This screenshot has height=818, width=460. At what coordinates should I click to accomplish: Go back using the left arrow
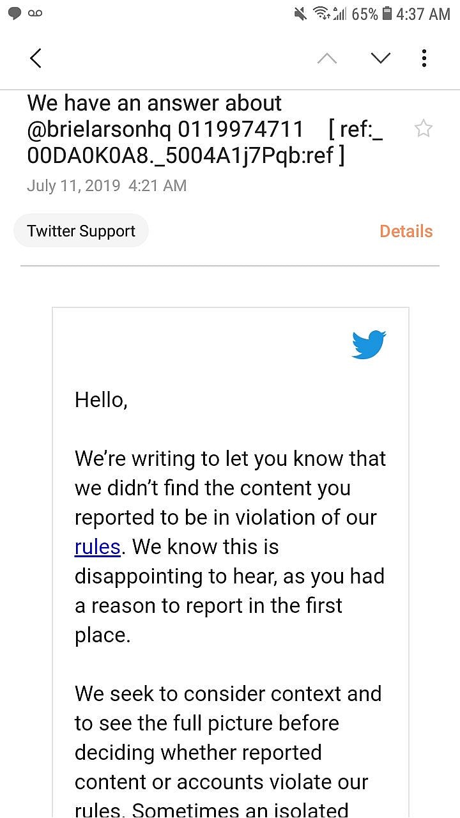click(x=36, y=58)
